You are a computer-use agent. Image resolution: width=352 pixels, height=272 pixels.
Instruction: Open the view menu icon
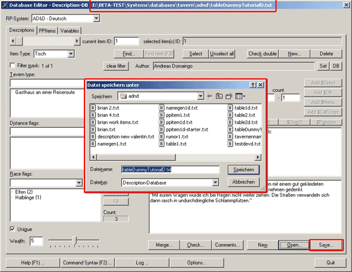tap(239, 96)
